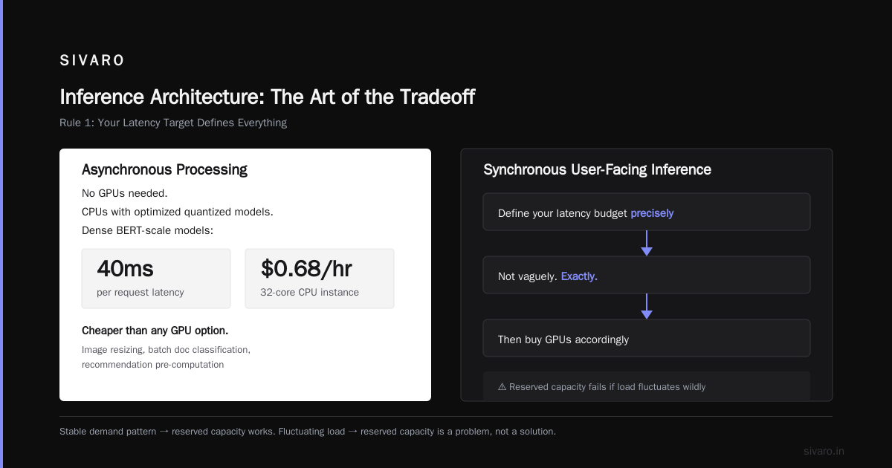Select the slide title about Inference Architecture
This screenshot has height=468, width=892.
[x=267, y=97]
